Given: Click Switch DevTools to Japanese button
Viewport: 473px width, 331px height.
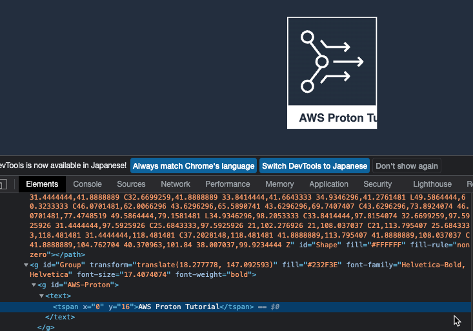Looking at the screenshot, I should point(314,165).
